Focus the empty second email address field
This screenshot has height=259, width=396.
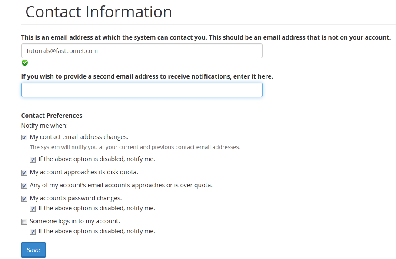click(142, 90)
